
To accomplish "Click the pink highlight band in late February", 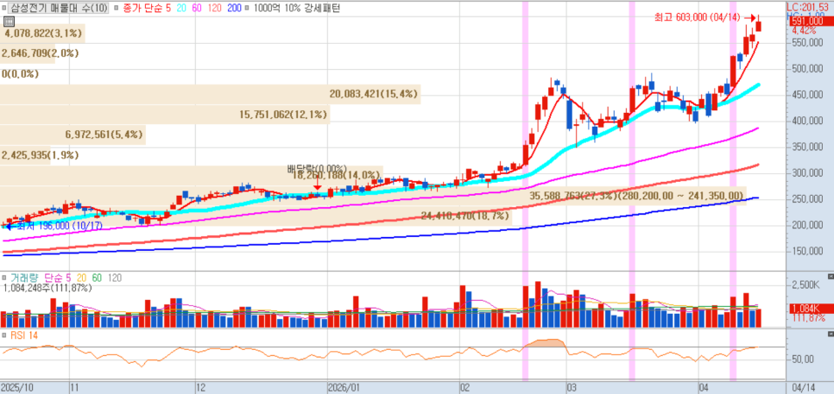I will [526, 191].
